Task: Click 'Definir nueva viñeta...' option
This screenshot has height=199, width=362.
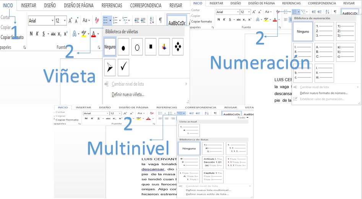Action: point(128,94)
